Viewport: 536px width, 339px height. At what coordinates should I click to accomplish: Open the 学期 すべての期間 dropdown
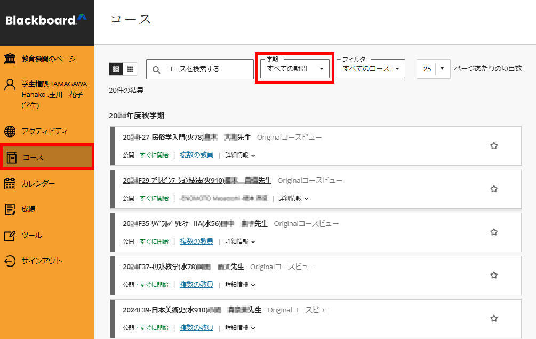(294, 69)
